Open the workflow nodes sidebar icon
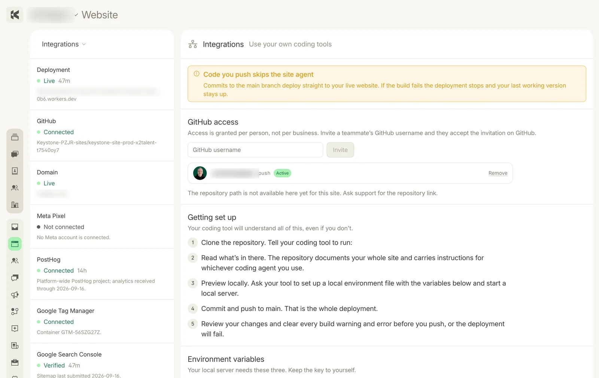 [x=15, y=311]
